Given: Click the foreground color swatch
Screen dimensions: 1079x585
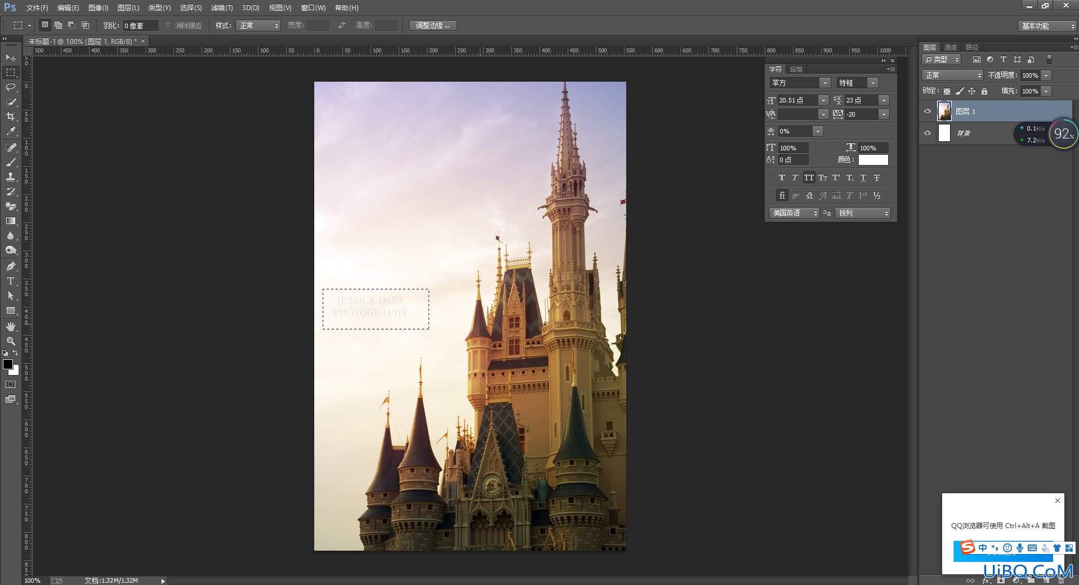Looking at the screenshot, I should 8,364.
